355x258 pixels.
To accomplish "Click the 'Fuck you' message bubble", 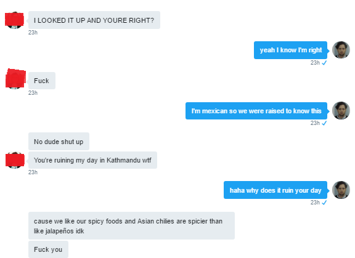I will (48, 249).
